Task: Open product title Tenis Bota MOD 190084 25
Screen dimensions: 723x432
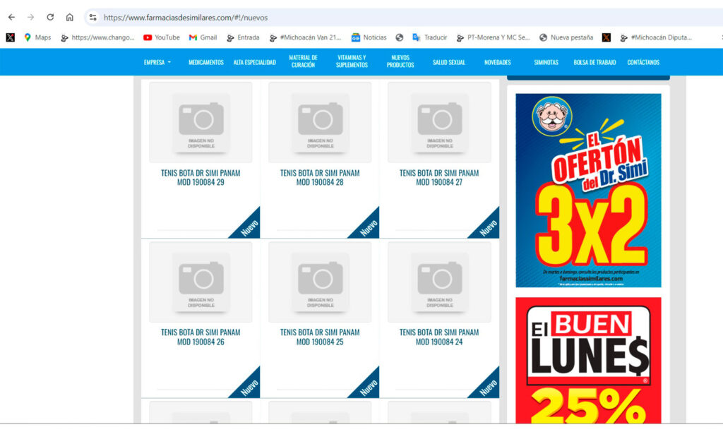Action: (x=320, y=337)
